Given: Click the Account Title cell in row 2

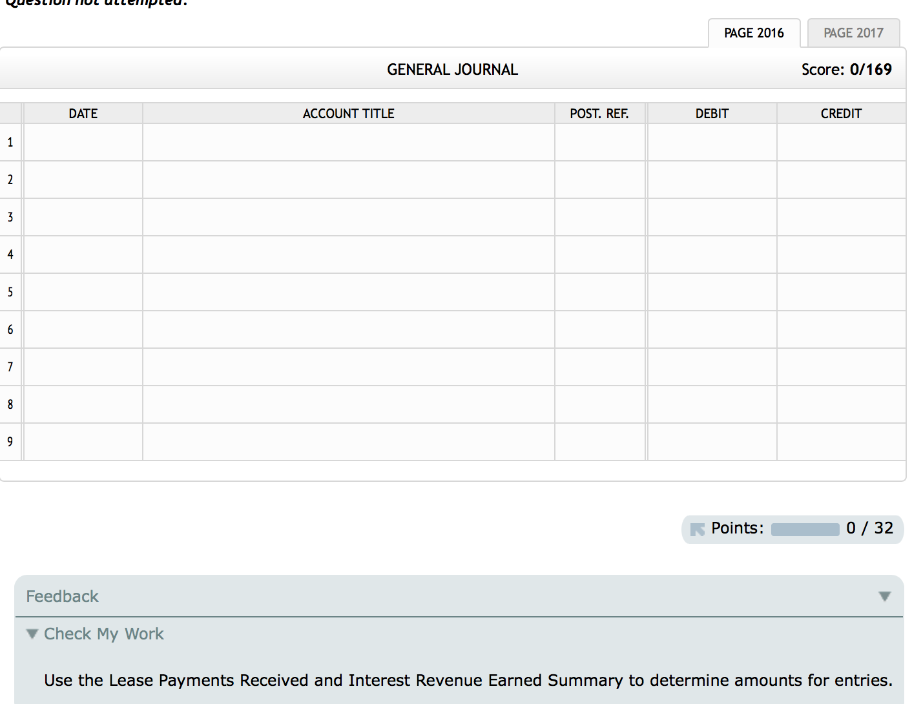Looking at the screenshot, I should 349,180.
